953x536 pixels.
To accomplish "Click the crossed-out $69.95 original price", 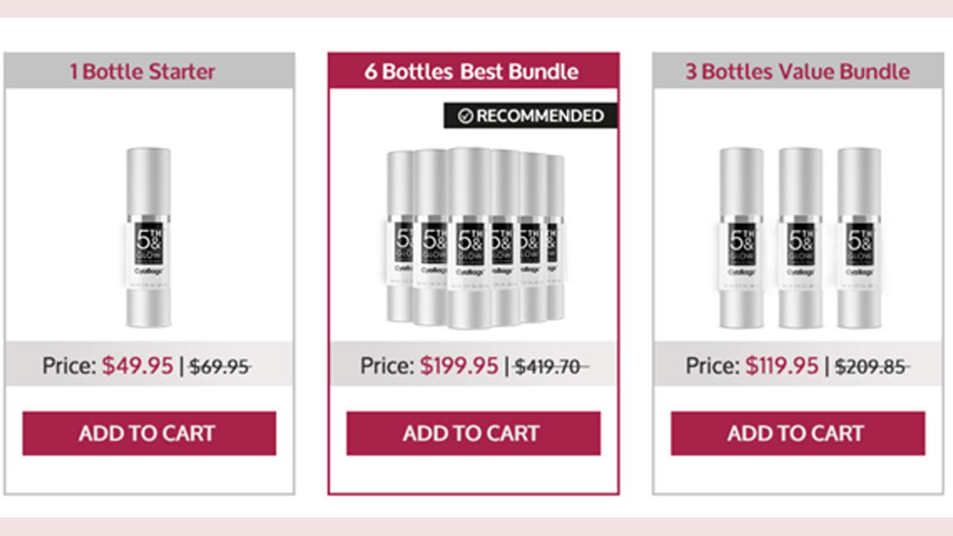I will click(x=220, y=366).
